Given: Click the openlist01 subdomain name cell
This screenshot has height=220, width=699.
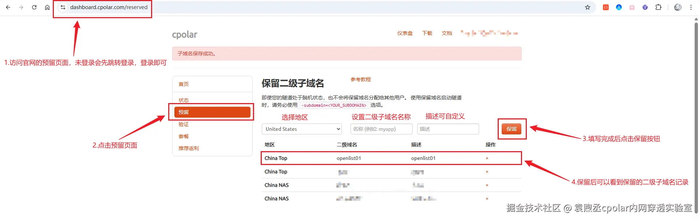Looking at the screenshot, I should (349, 158).
